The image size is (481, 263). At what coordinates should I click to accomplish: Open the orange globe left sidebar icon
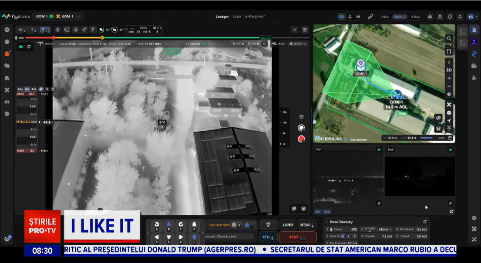7,53
